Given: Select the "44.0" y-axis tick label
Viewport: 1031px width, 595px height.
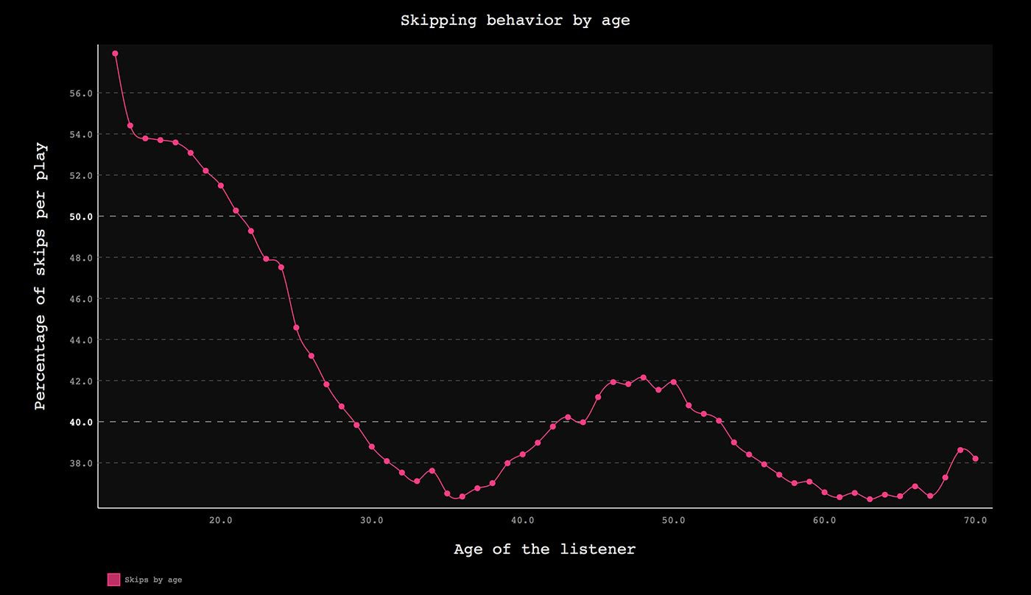Looking at the screenshot, I should coord(82,340).
